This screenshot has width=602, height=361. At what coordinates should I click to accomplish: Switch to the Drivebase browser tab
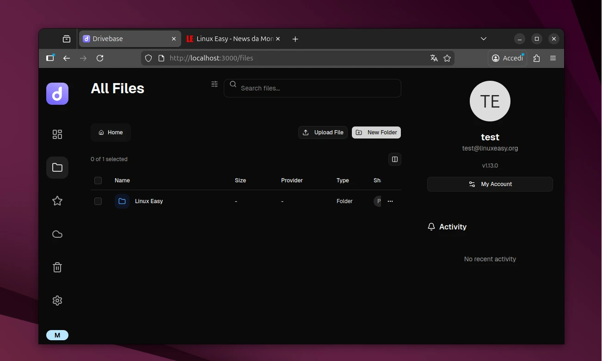click(x=125, y=39)
